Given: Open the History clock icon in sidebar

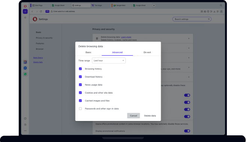Looking at the screenshot, I should tap(25, 125).
